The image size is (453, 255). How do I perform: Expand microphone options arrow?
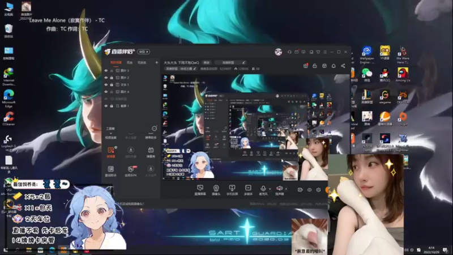tap(270, 189)
